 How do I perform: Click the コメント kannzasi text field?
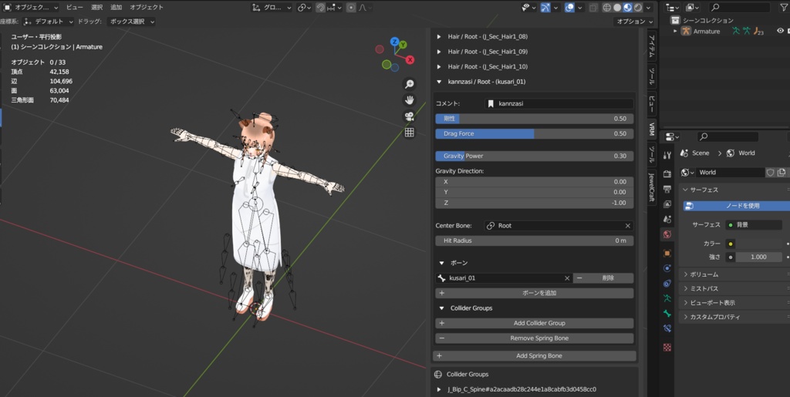pyautogui.click(x=559, y=103)
